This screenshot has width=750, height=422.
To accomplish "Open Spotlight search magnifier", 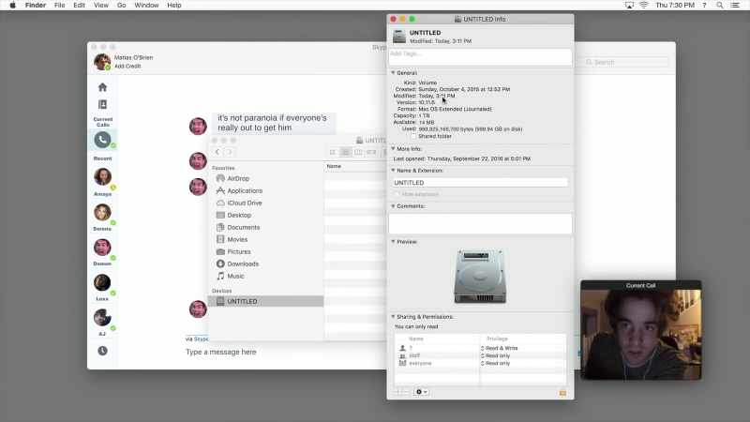I will 719,6.
